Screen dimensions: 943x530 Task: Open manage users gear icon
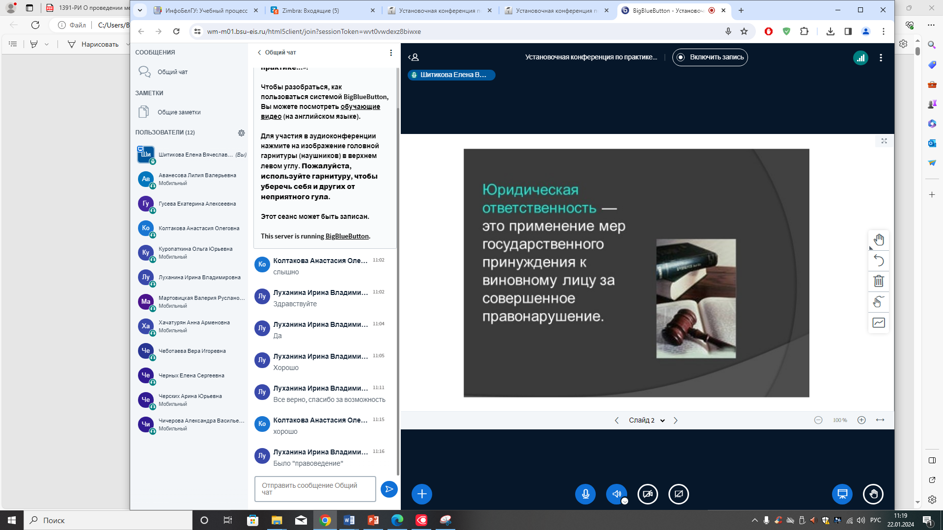pyautogui.click(x=241, y=132)
